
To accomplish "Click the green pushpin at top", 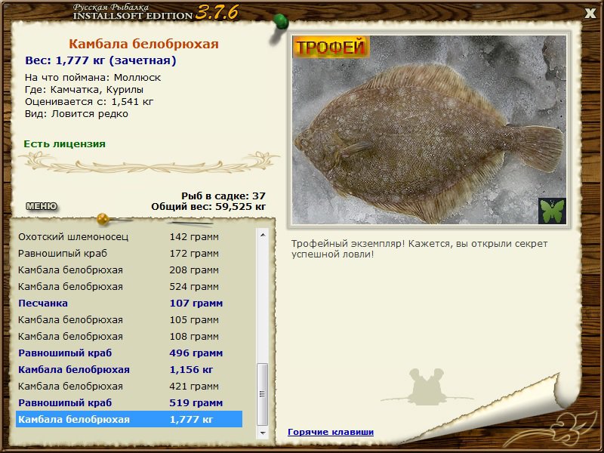I will pos(280,22).
